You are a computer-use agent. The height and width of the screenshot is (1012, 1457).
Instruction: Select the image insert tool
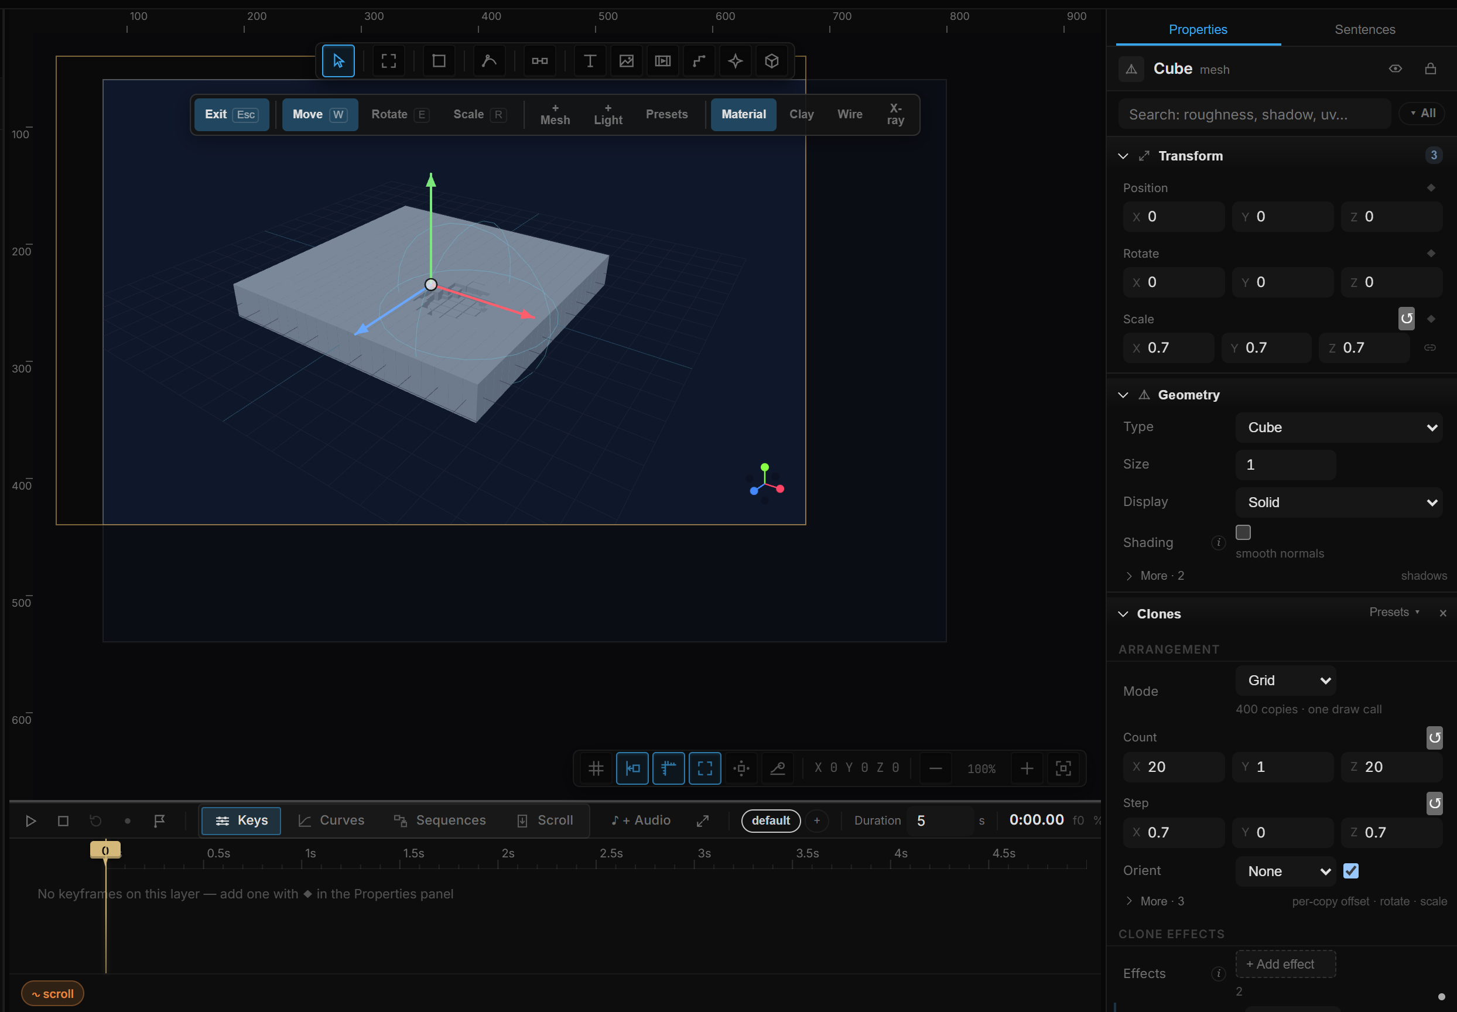click(x=627, y=61)
